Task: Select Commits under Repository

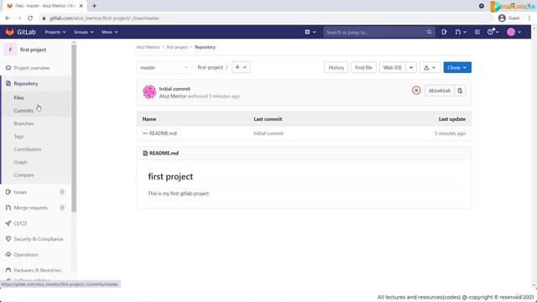Action: [23, 111]
